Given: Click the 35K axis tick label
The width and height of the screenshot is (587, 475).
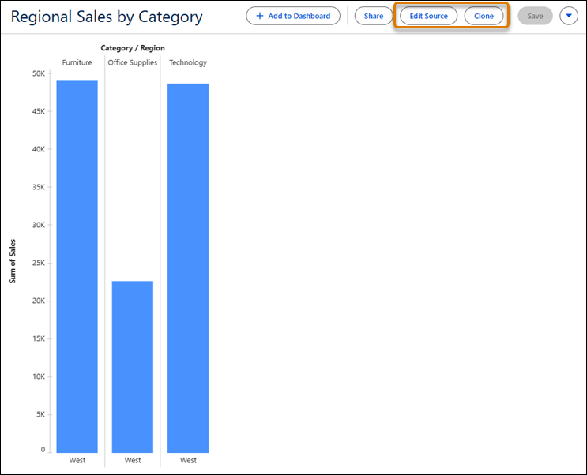Looking at the screenshot, I should click(x=39, y=187).
